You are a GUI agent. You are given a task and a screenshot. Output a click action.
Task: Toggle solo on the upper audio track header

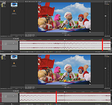(17, 41)
